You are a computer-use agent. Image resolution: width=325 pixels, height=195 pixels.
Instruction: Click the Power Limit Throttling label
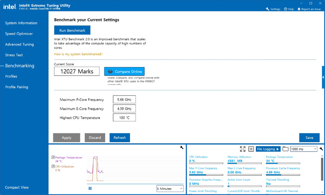click(x=203, y=191)
